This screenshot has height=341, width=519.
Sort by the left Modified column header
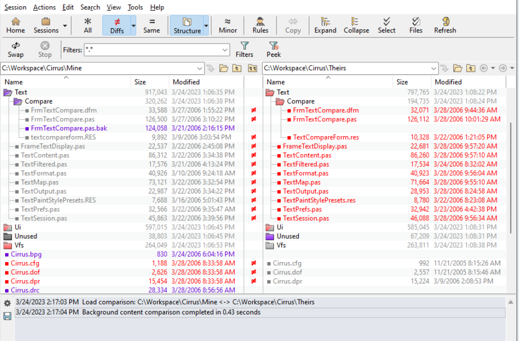tap(186, 82)
